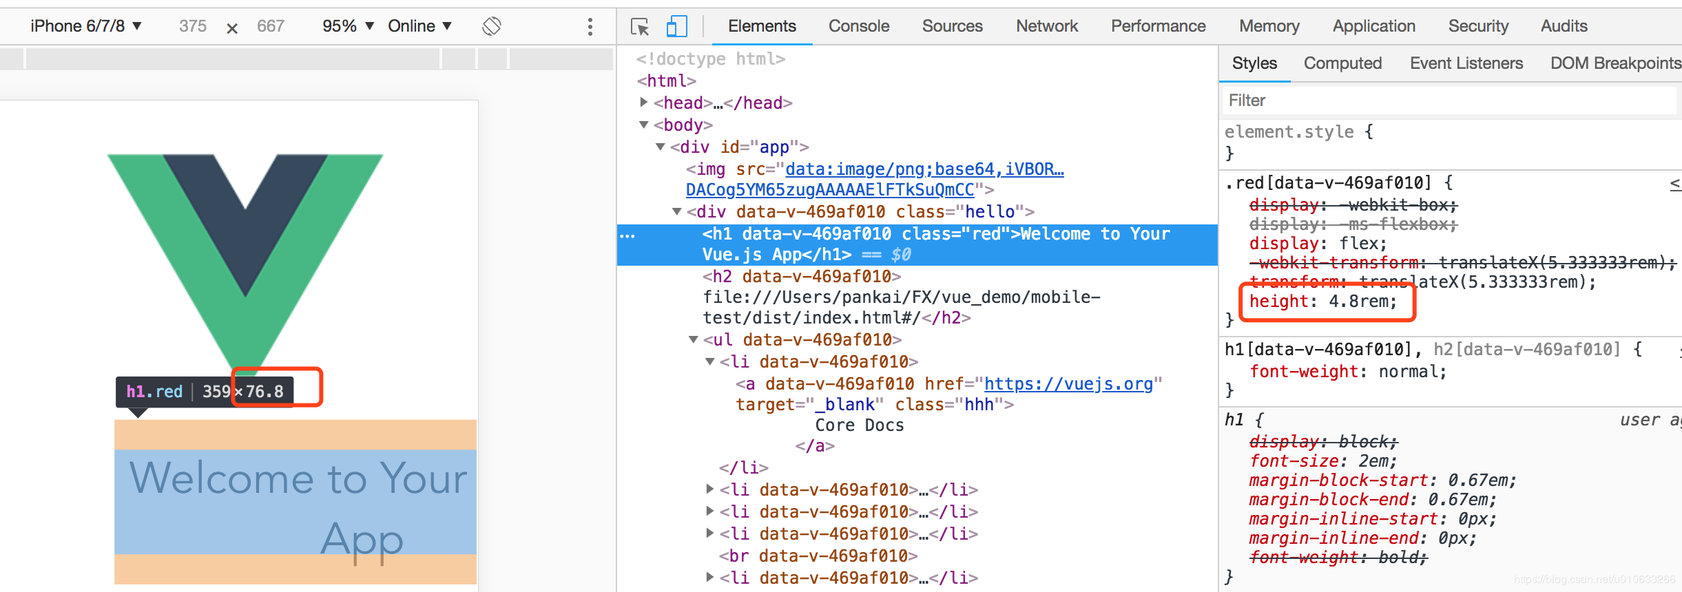This screenshot has width=1682, height=592.
Task: Expand the li node below the br element
Action: click(x=710, y=578)
